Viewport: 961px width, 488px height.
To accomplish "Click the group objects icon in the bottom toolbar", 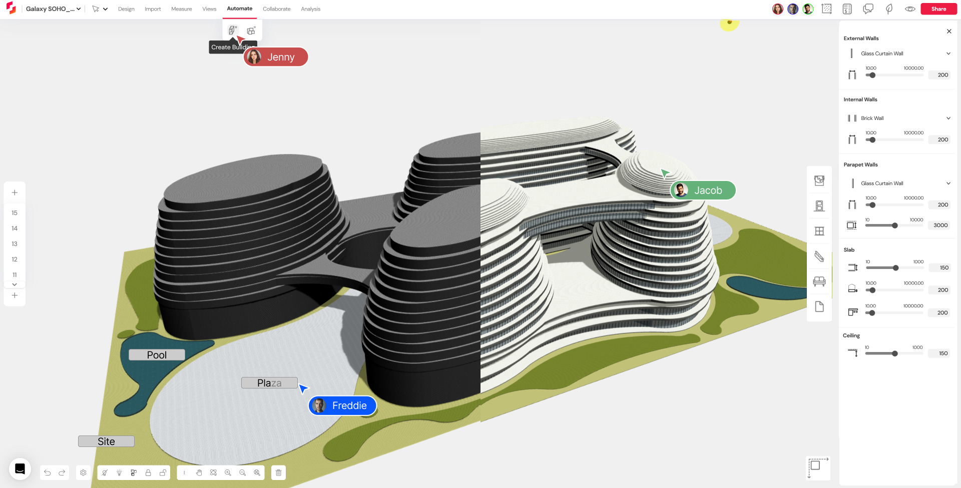I will tap(134, 472).
